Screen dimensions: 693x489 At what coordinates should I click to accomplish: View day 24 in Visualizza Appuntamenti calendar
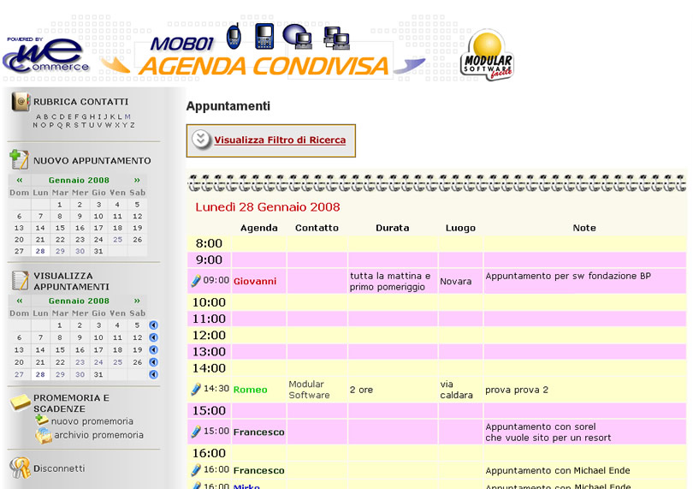[x=98, y=362]
